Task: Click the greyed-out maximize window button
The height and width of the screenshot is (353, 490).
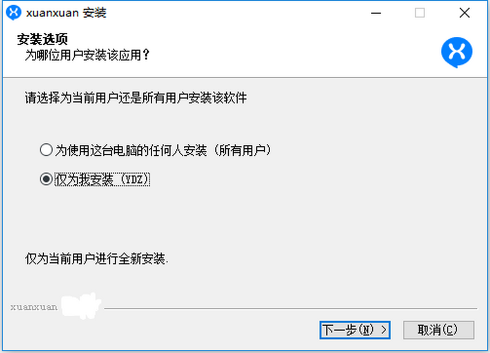Action: coord(420,13)
